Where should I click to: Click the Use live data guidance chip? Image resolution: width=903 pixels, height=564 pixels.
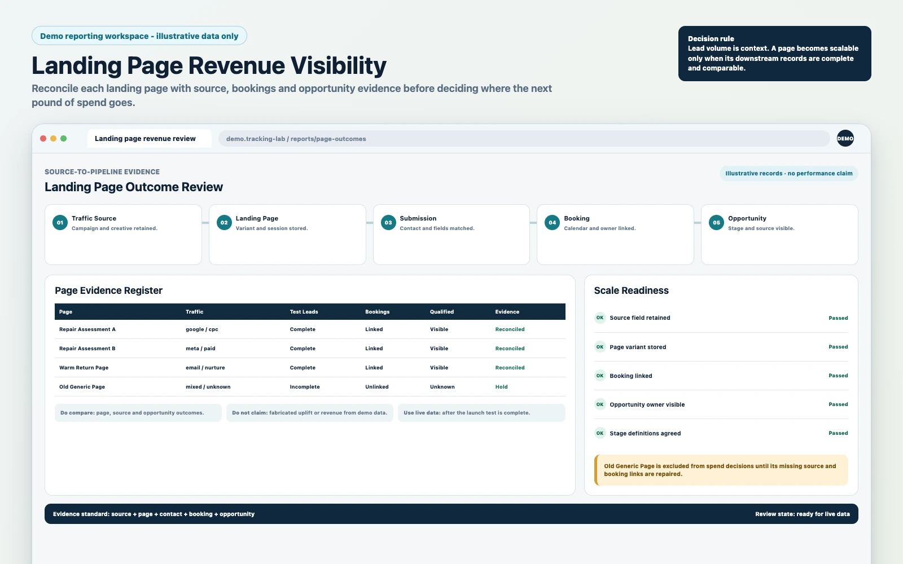point(481,413)
